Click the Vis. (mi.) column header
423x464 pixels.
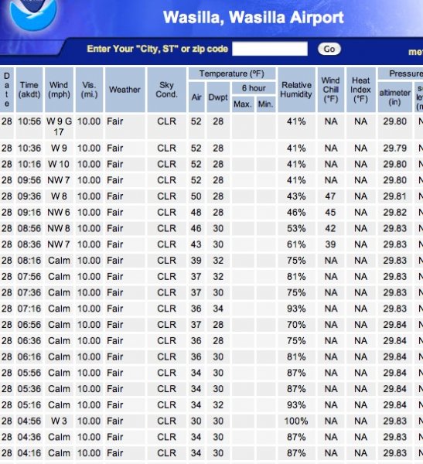point(89,90)
